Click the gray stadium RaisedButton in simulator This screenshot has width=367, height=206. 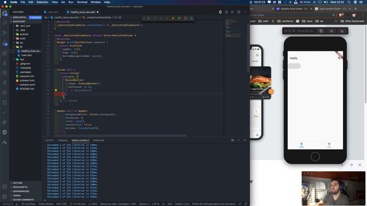(294, 66)
